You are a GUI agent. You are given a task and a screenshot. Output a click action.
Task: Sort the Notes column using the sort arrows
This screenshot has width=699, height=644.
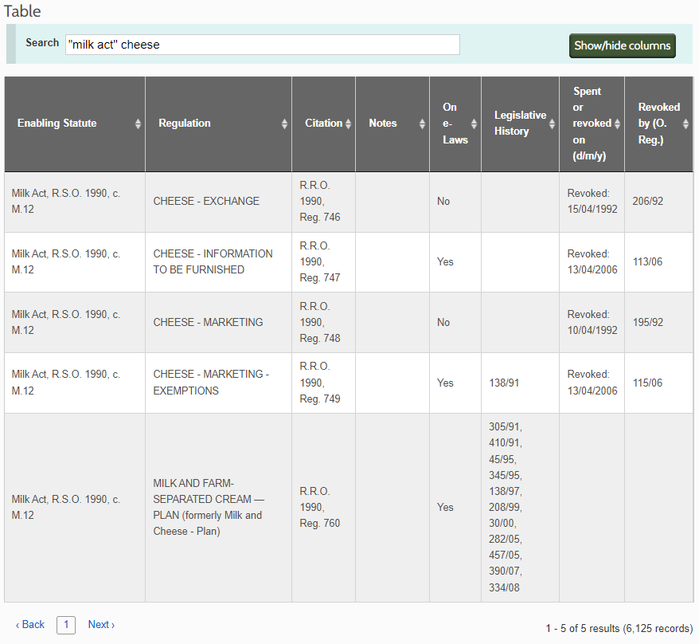pyautogui.click(x=420, y=124)
